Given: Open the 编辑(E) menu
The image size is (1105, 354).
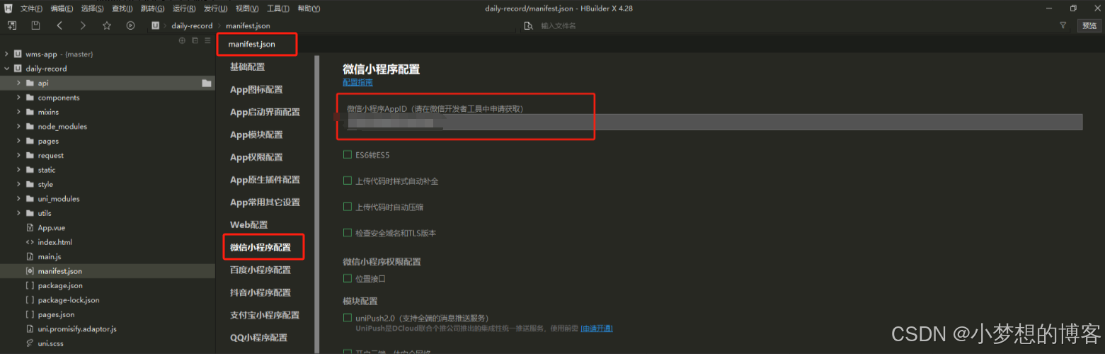Looking at the screenshot, I should [x=62, y=8].
